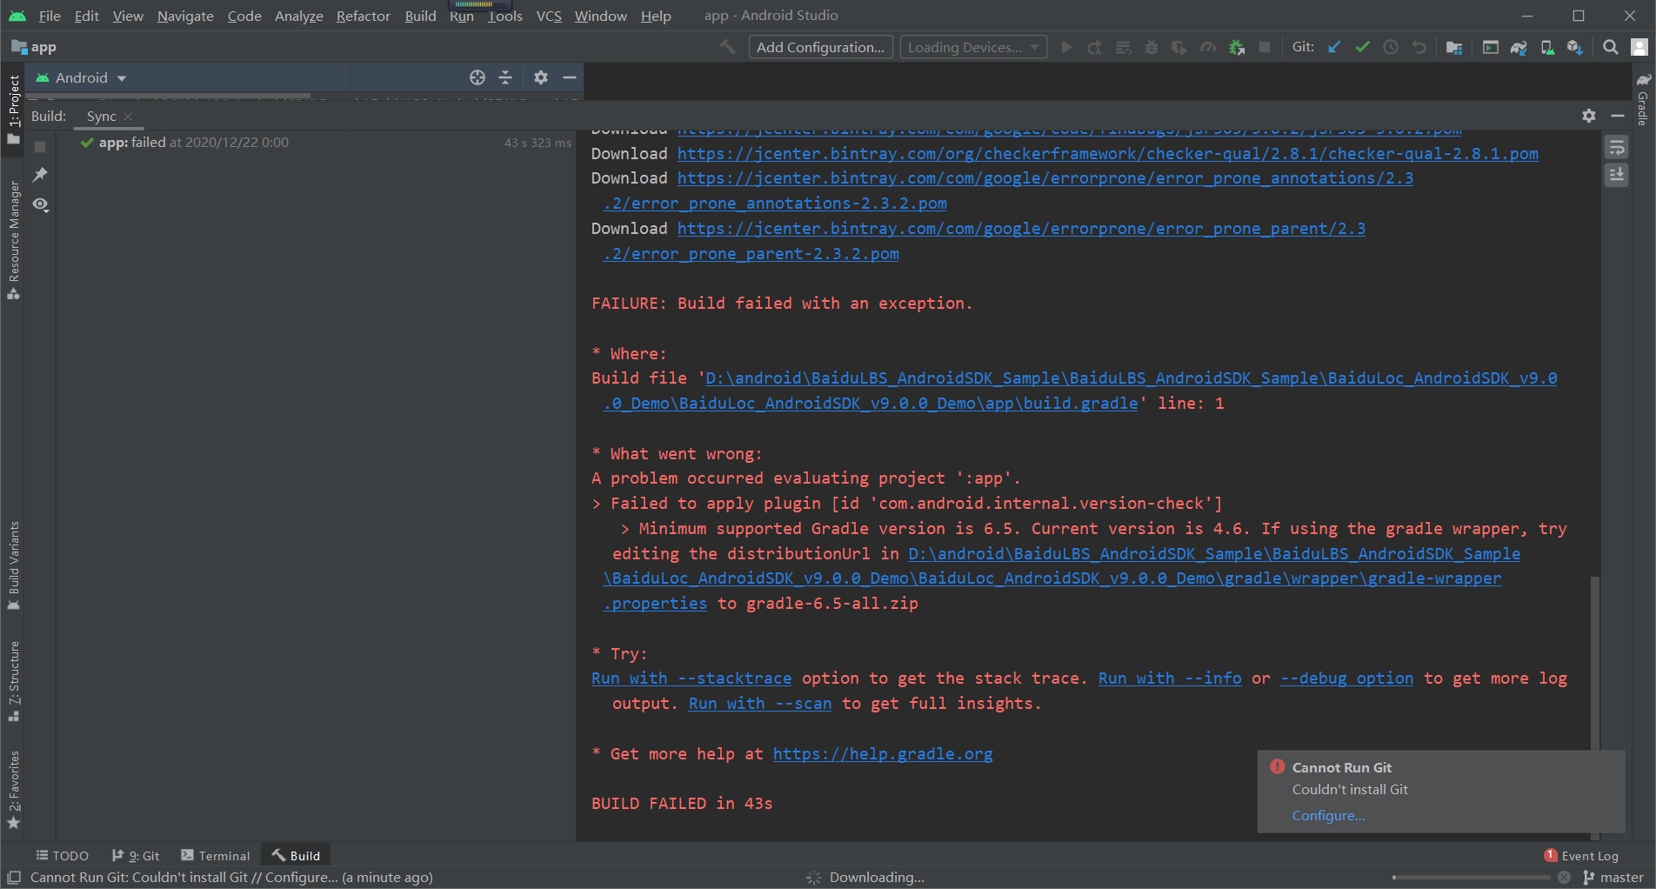Switch to the Terminal tool tab
Screen dimensions: 1656x889
[216, 855]
